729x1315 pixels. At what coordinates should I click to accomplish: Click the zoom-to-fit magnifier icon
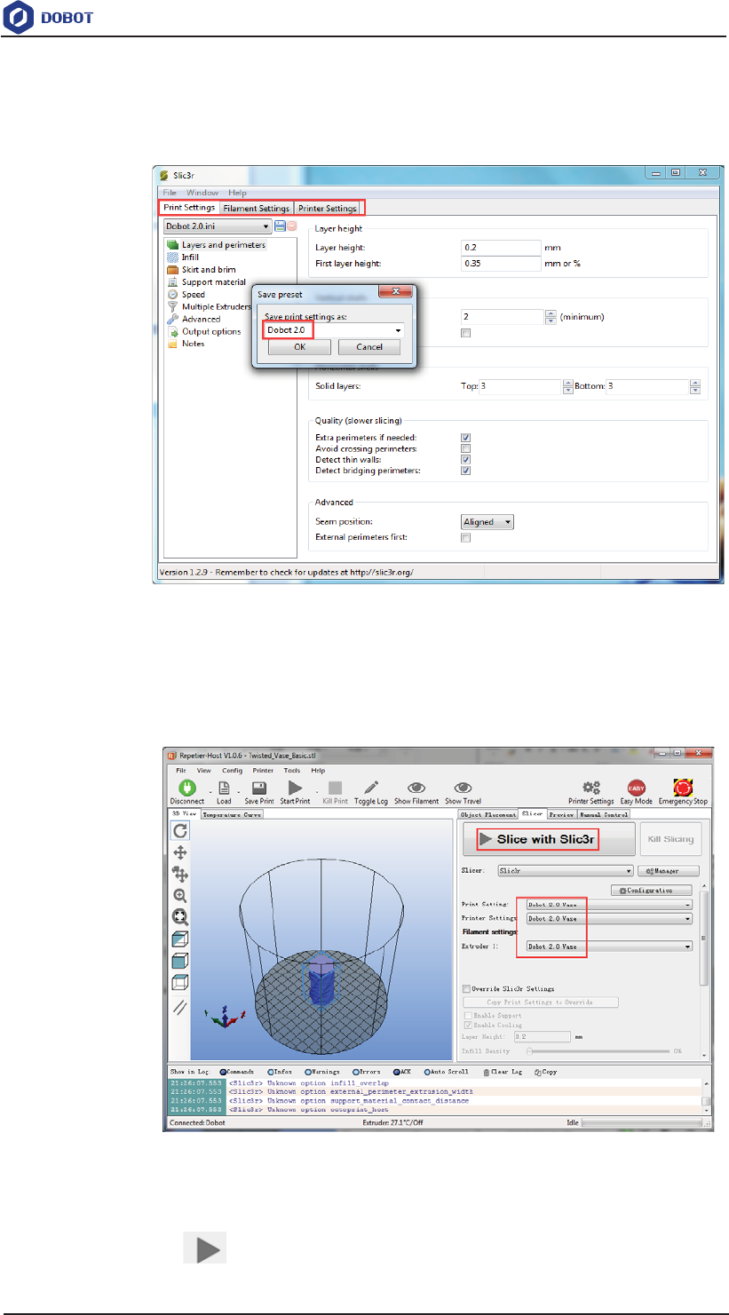(179, 918)
